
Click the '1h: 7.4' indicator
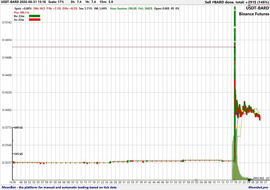click(91, 2)
